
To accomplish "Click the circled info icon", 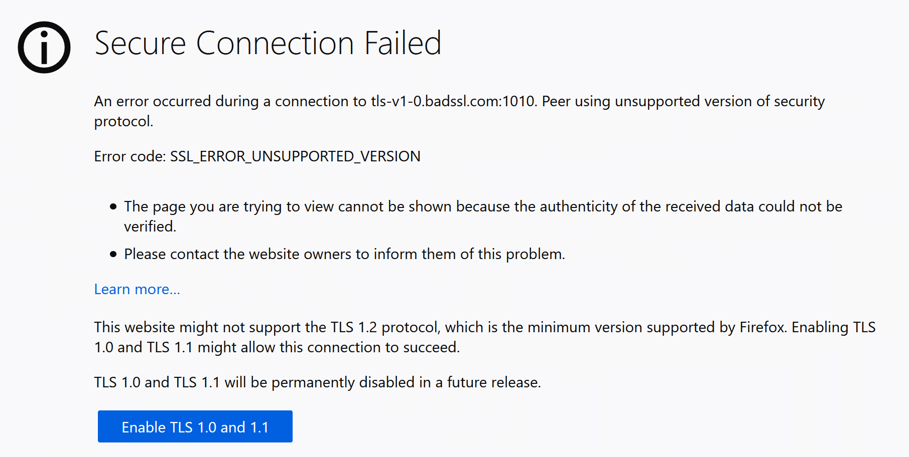I will (x=44, y=47).
